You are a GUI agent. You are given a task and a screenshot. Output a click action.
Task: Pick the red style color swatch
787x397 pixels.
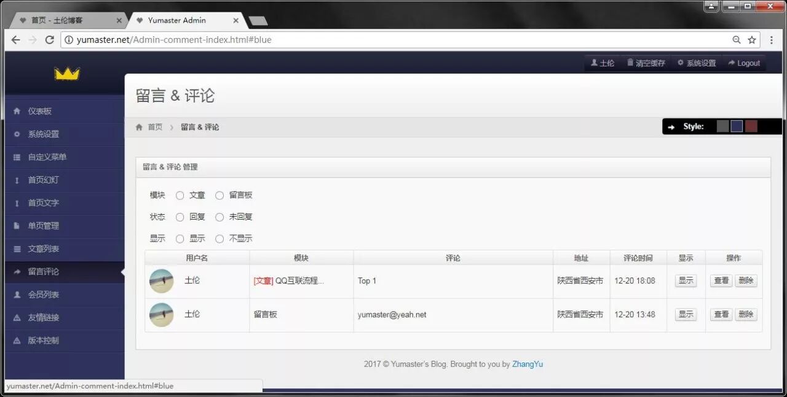coord(751,126)
